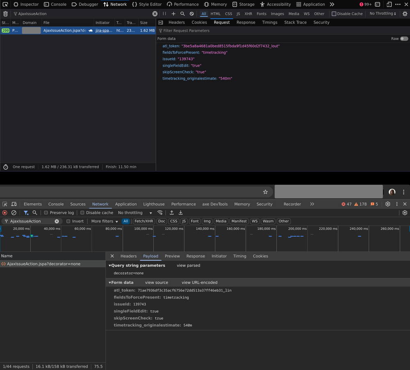Click the request blocking icon in Firefox toolbar

click(x=192, y=14)
